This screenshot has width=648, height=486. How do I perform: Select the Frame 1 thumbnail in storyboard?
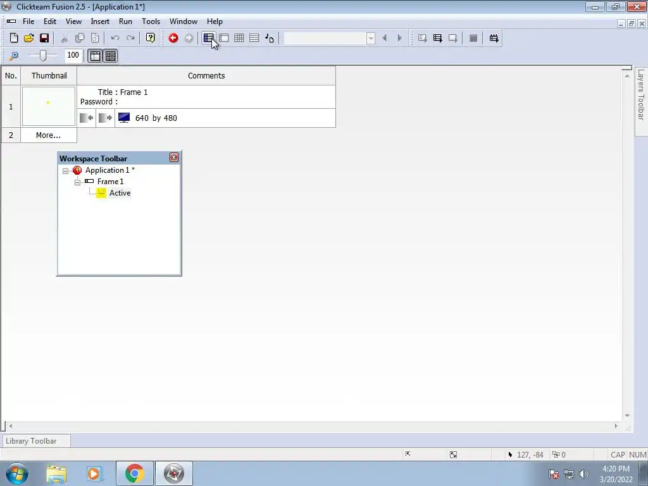pos(49,106)
